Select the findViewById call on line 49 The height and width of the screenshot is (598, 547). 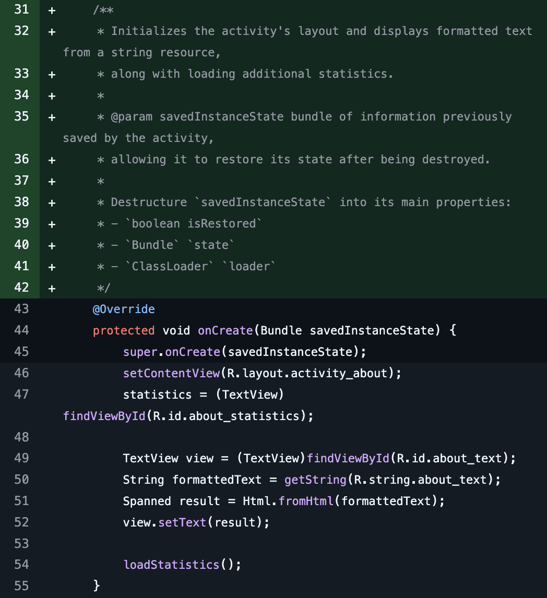pyautogui.click(x=348, y=458)
